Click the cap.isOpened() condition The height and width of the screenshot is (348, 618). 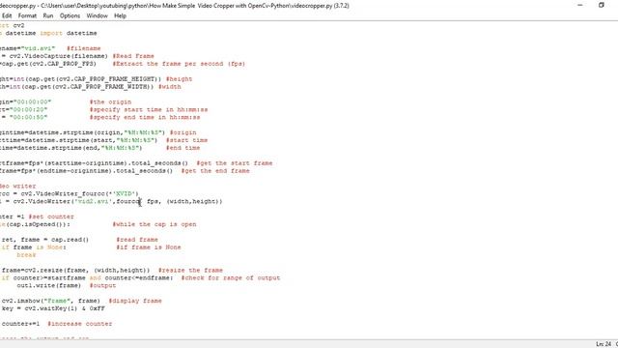coord(36,224)
